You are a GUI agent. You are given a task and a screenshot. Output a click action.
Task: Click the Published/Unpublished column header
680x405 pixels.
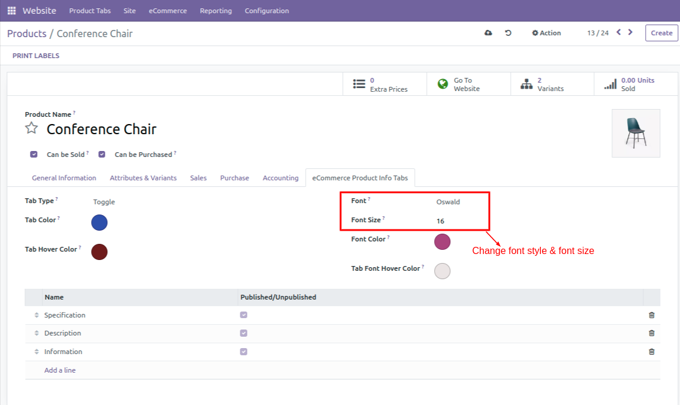pos(278,297)
